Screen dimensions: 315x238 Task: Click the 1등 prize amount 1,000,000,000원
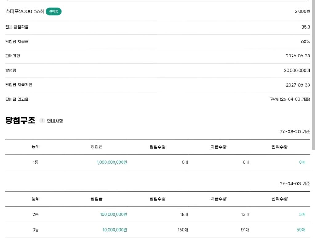(112, 162)
